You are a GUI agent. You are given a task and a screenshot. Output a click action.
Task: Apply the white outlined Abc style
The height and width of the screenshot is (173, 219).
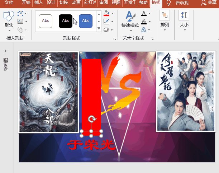click(x=46, y=21)
